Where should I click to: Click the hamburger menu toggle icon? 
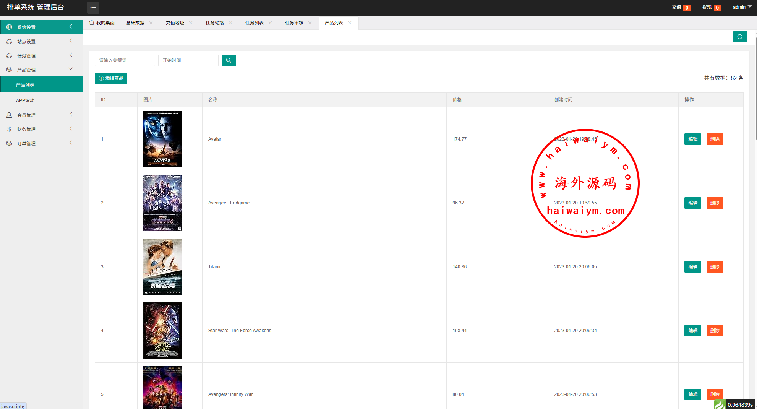coord(93,8)
